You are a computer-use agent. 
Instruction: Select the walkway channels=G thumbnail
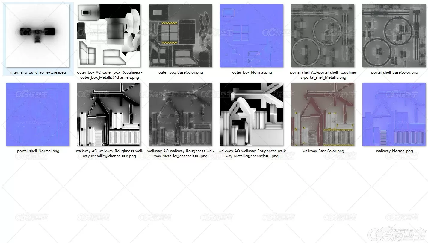coord(180,114)
